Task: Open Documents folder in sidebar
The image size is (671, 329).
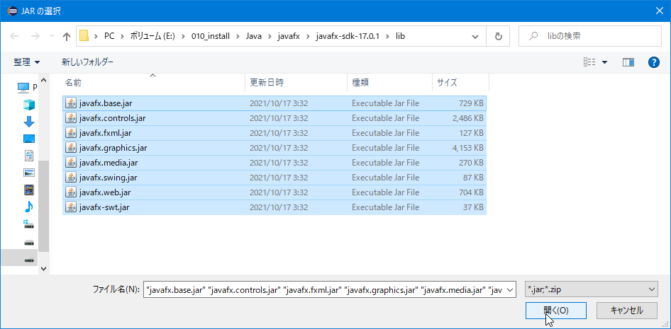Action: (28, 156)
